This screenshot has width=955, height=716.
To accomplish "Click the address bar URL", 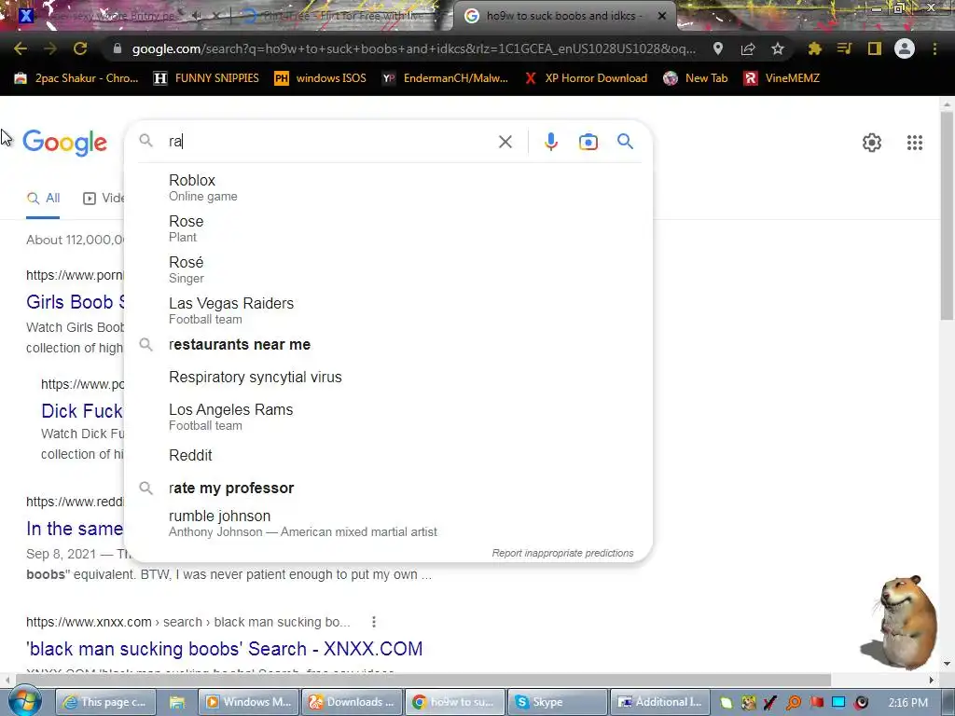I will (x=413, y=48).
